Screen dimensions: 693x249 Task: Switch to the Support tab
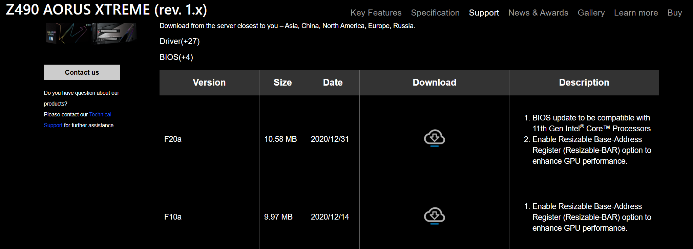tap(484, 13)
